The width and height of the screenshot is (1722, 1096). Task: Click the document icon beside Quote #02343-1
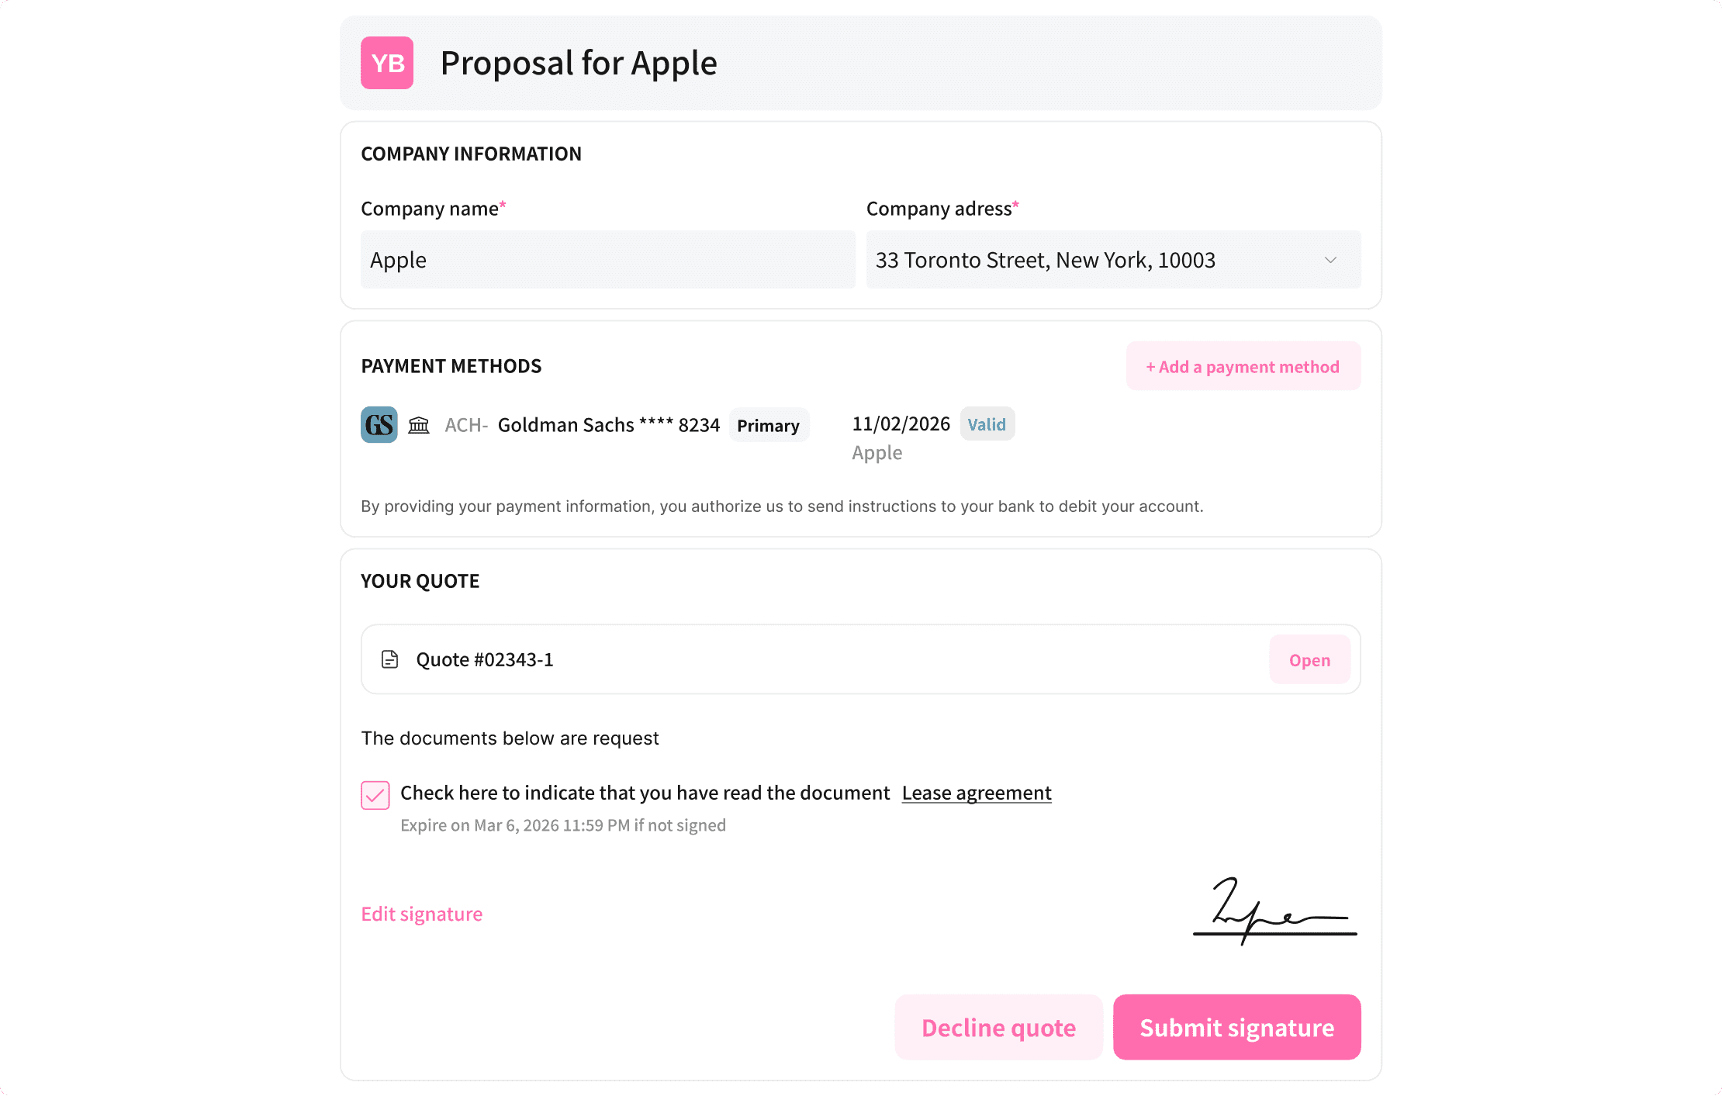point(389,659)
